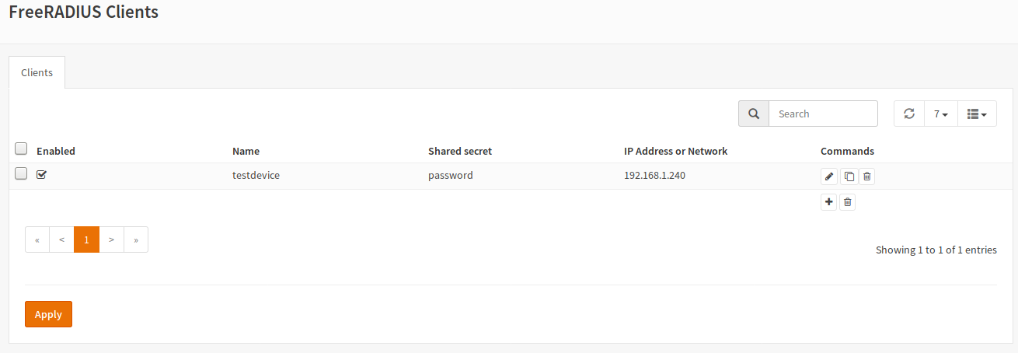Jump to the last page of results

[136, 239]
